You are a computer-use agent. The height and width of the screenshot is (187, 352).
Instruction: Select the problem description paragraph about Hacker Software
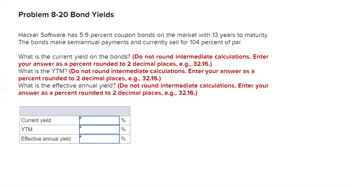coord(143,38)
